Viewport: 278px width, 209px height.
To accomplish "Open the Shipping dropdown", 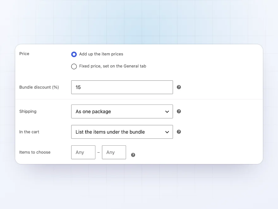I will pos(122,111).
